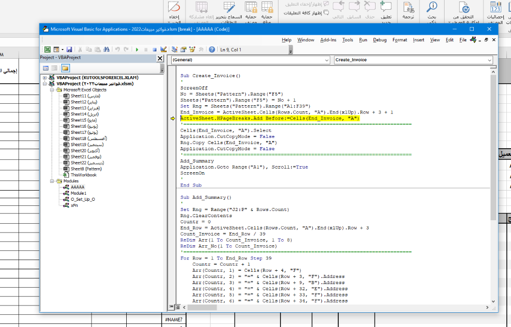Click the Save icon in VBA toolbar
This screenshot has width=511, height=327.
click(69, 50)
